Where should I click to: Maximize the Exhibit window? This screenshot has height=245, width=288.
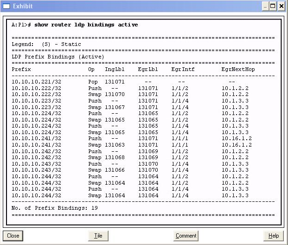273,6
